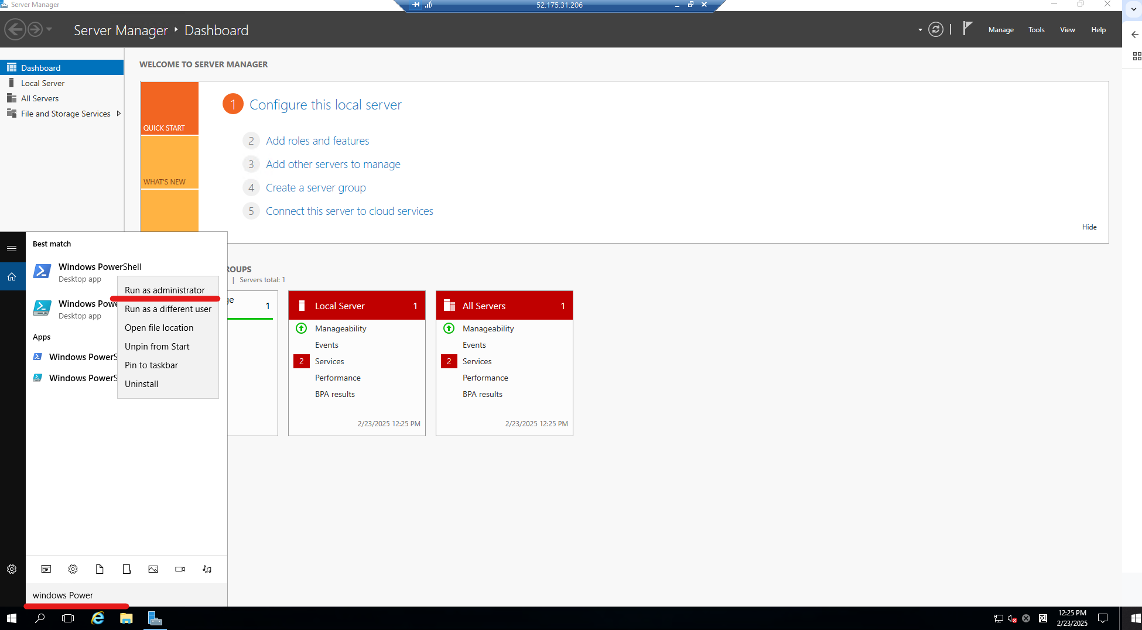Click Connect this server to cloud services
The height and width of the screenshot is (630, 1142).
[x=350, y=211]
